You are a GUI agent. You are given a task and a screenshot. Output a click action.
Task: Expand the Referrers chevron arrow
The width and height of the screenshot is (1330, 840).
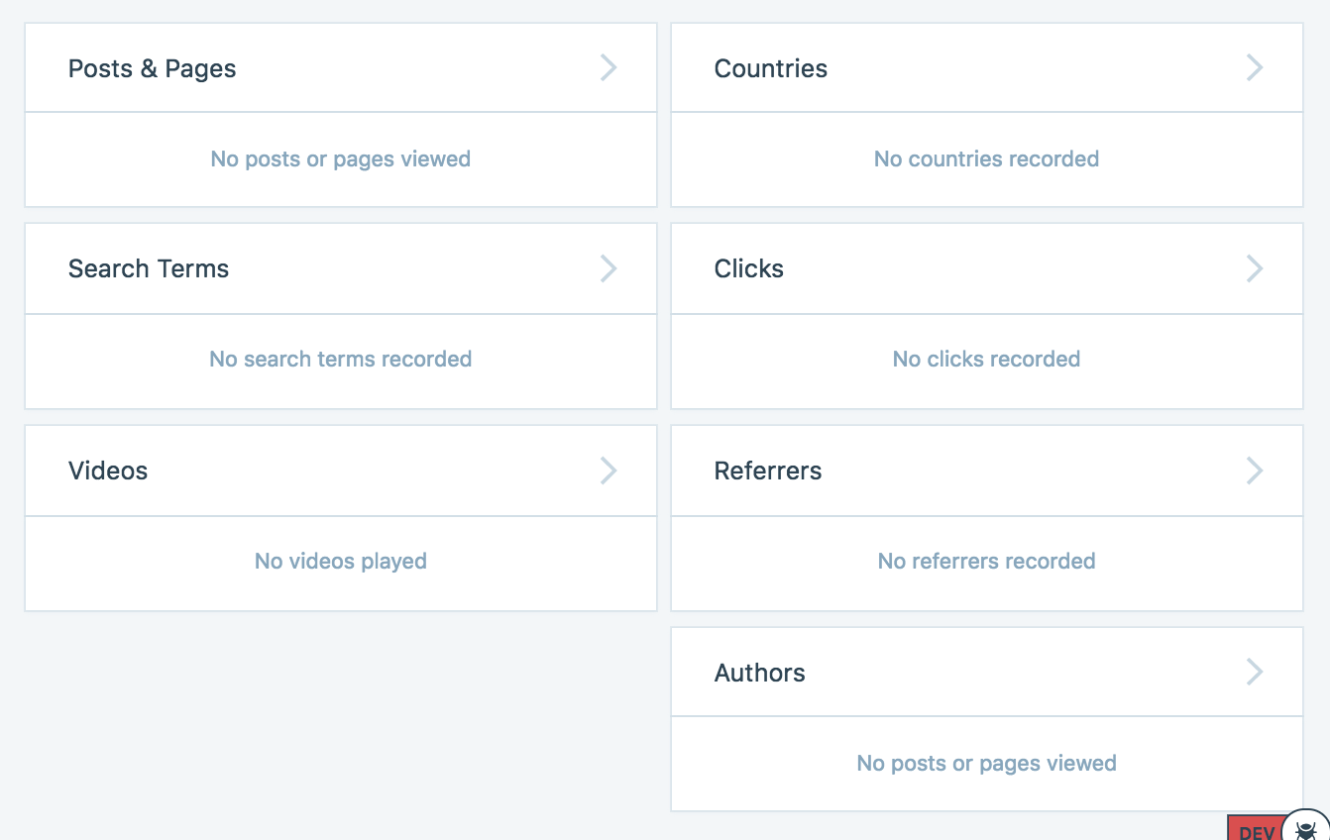1255,471
